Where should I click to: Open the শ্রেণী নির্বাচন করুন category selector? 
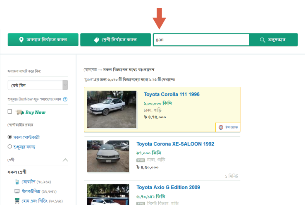[x=116, y=40]
